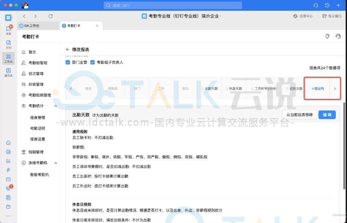
Task: Open the cloud icon in left sidebar
Action: (8, 143)
